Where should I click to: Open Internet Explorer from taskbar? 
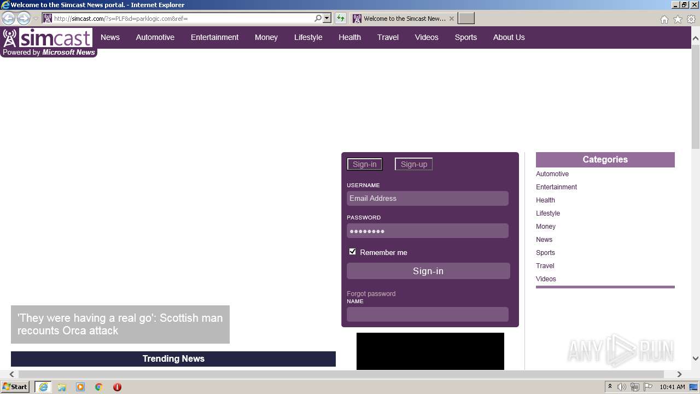[x=43, y=387]
